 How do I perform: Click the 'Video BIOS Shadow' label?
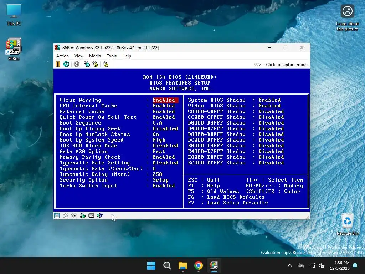(x=217, y=106)
